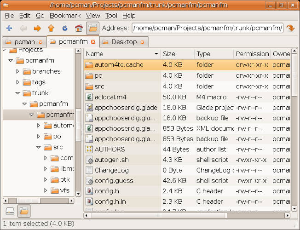Click the file list vertical scrollbar

tap(294, 138)
